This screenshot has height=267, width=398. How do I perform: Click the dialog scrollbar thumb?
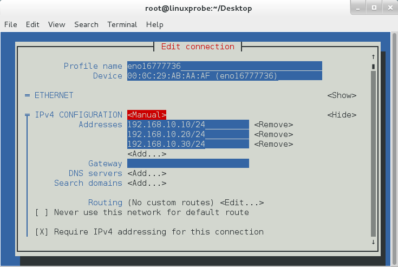tap(373, 67)
